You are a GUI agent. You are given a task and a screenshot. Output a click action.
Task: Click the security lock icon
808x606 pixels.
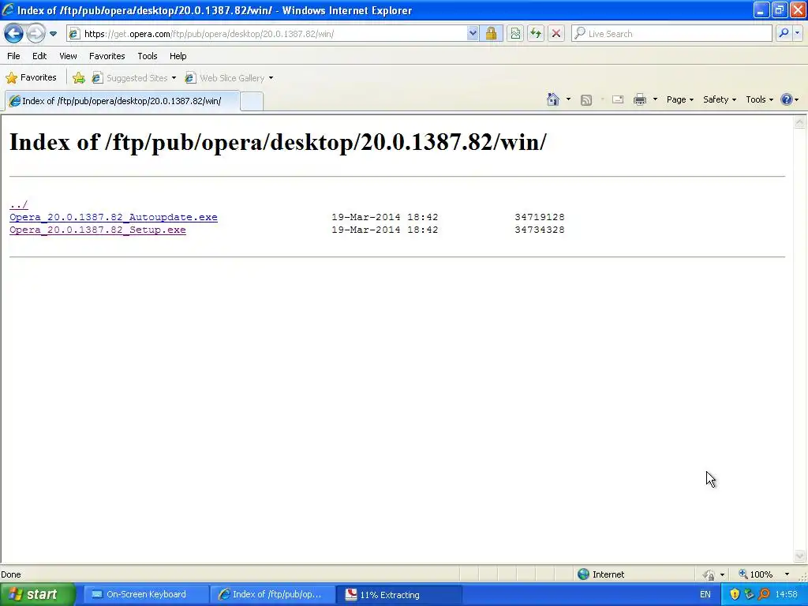[x=491, y=34]
